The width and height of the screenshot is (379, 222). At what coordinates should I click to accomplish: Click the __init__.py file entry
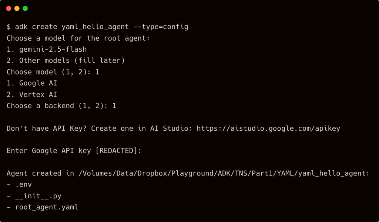[38, 196]
